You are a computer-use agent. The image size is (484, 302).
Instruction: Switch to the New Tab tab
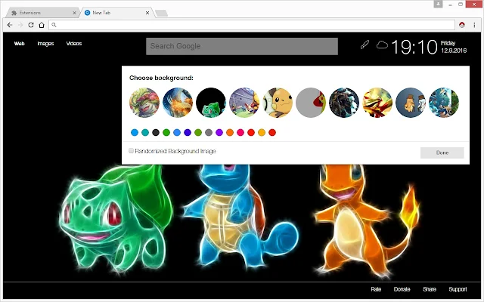click(117, 13)
